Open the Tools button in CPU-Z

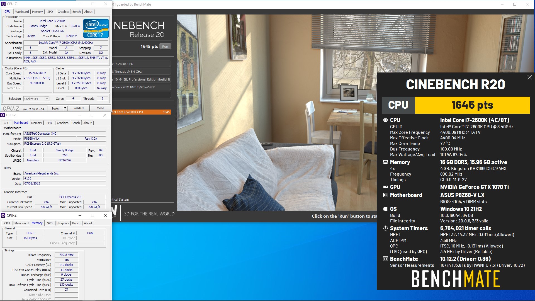(x=55, y=108)
